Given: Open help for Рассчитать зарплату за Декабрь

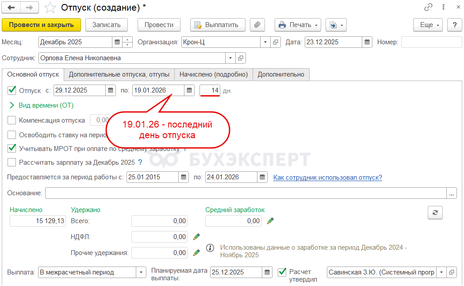Looking at the screenshot, I should point(140,162).
